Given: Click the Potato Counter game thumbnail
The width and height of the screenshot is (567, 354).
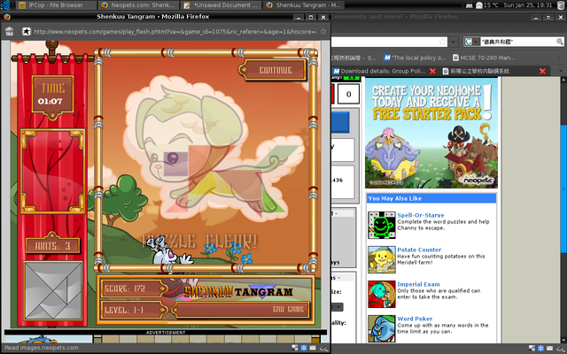Looking at the screenshot, I should (382, 259).
